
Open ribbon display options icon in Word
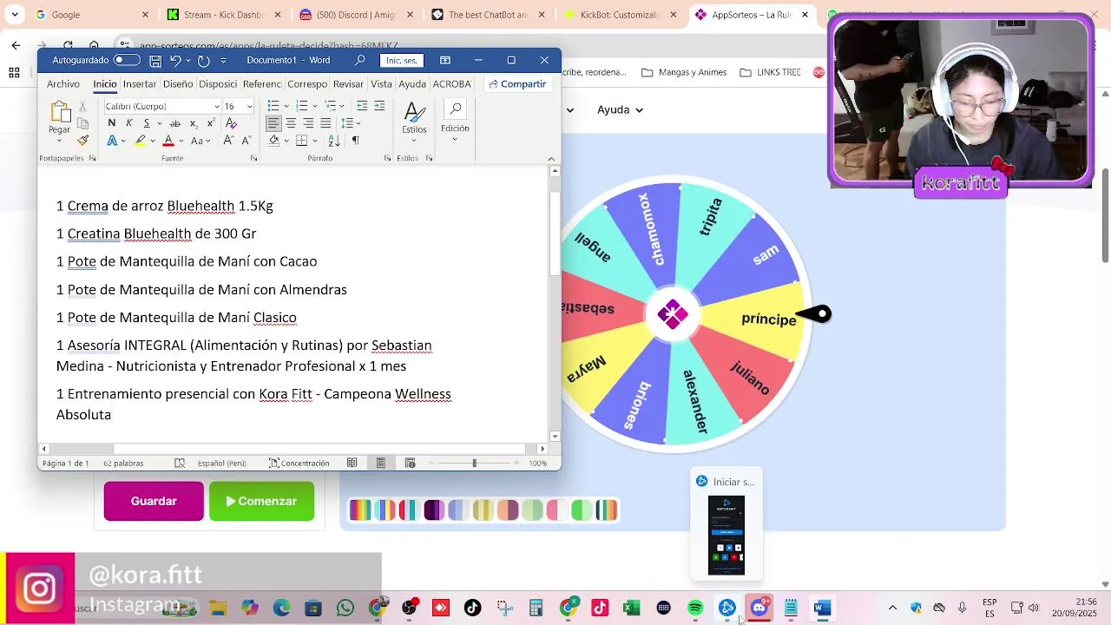pos(445,60)
